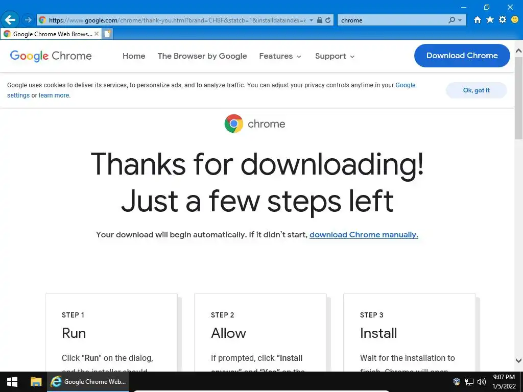Click the page scrollbar up arrow
The width and height of the screenshot is (523, 392).
pos(519,51)
